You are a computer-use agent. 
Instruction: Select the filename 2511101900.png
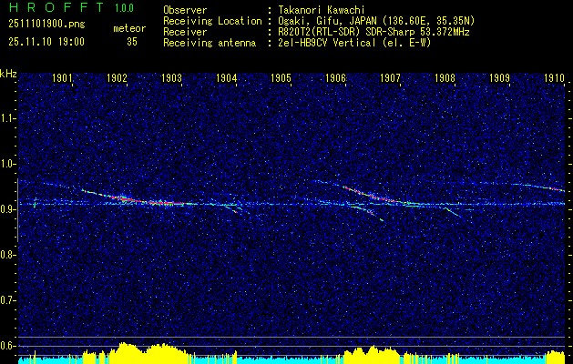46,25
